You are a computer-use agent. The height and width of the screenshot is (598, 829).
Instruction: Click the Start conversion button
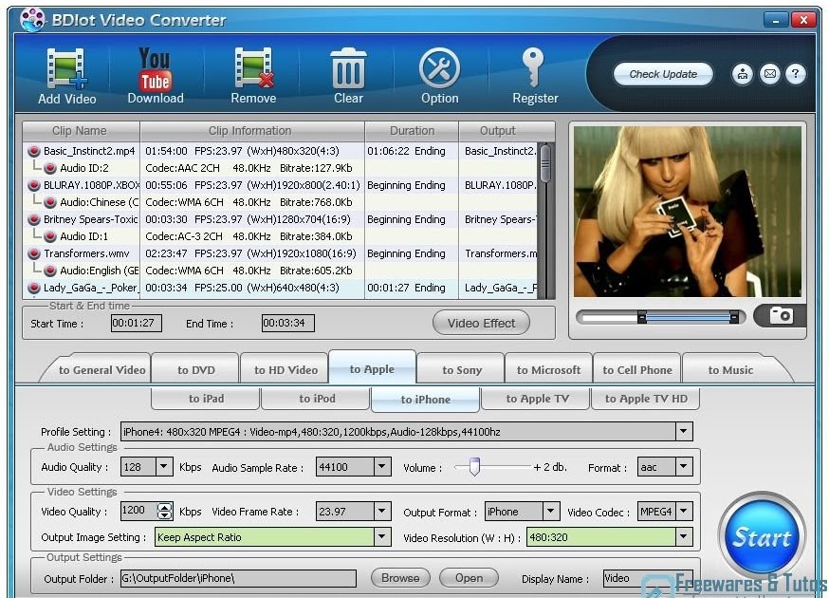pos(762,537)
